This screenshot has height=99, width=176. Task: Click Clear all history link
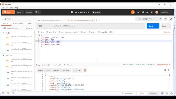click(x=29, y=28)
